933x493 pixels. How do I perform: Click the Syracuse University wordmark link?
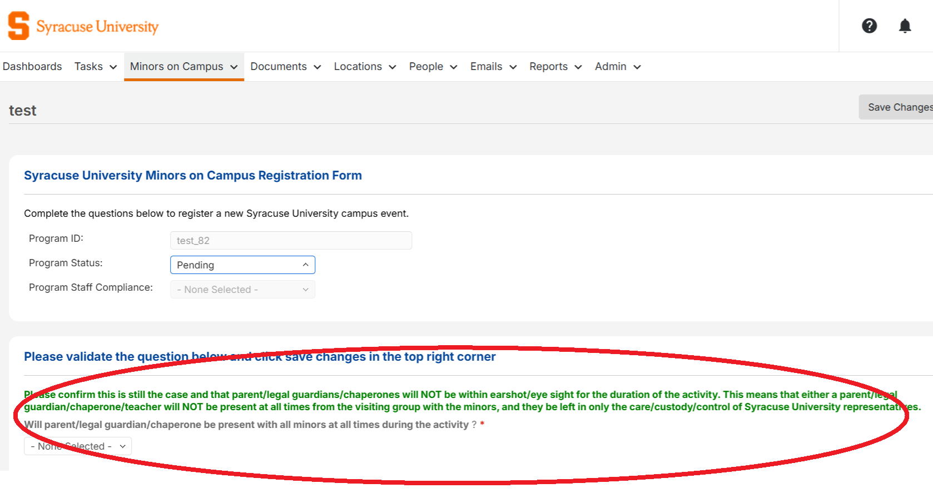click(x=97, y=27)
